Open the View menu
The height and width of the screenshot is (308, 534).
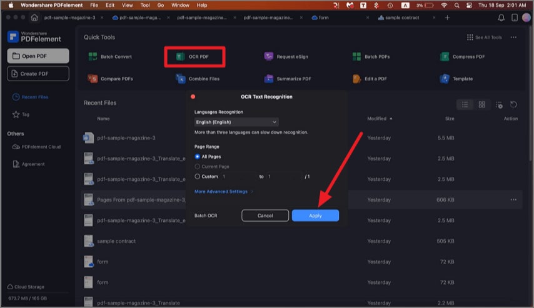coord(128,5)
